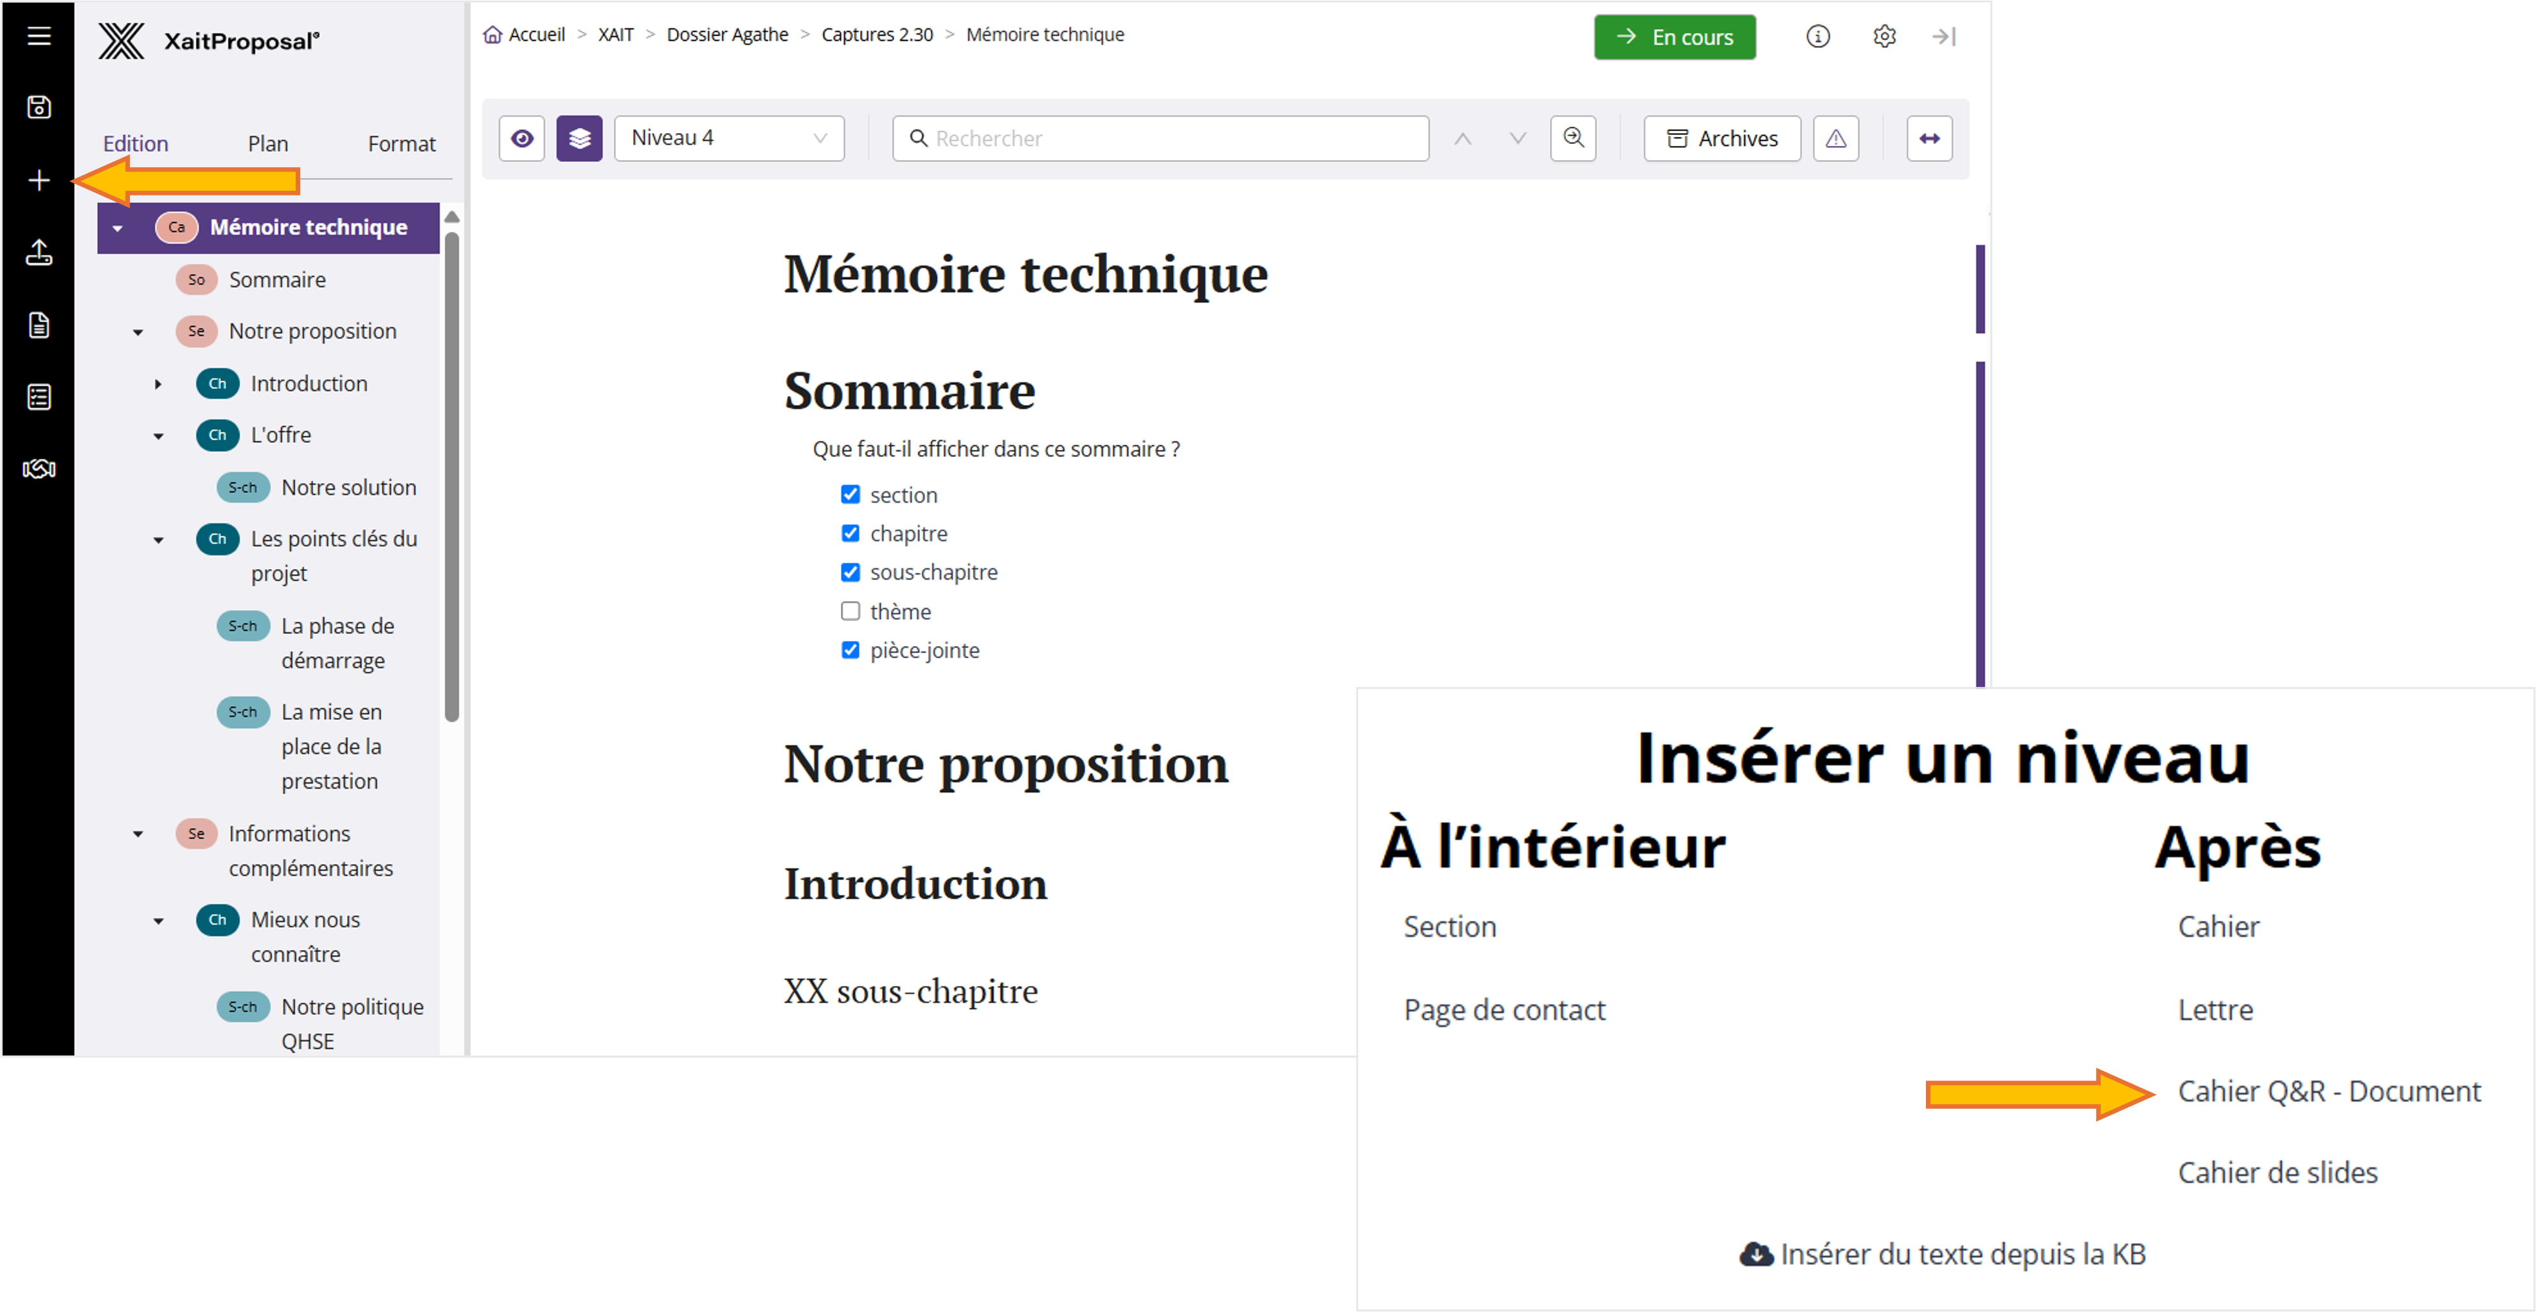
Task: Switch to the Plan tab
Action: point(268,144)
